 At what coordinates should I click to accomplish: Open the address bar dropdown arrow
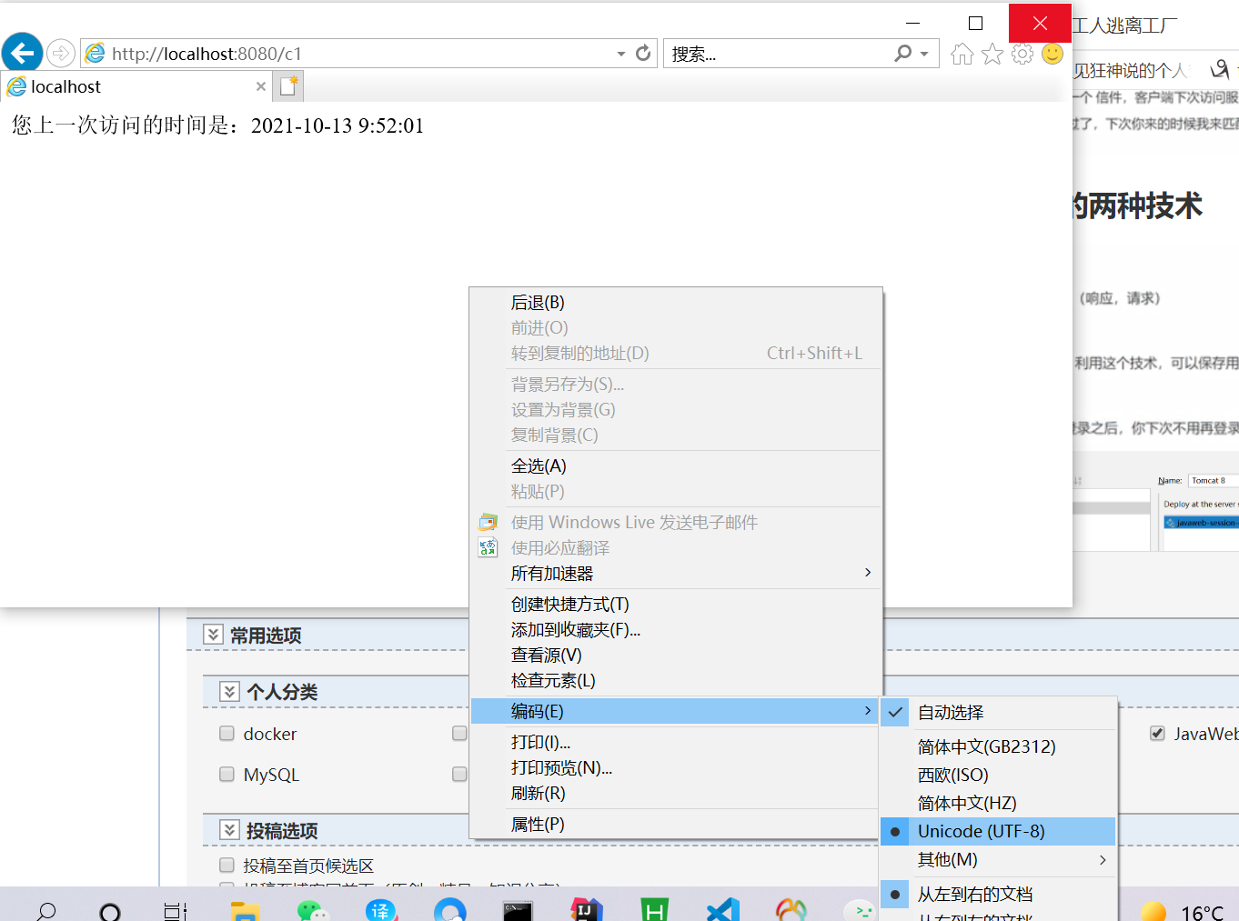tap(621, 54)
